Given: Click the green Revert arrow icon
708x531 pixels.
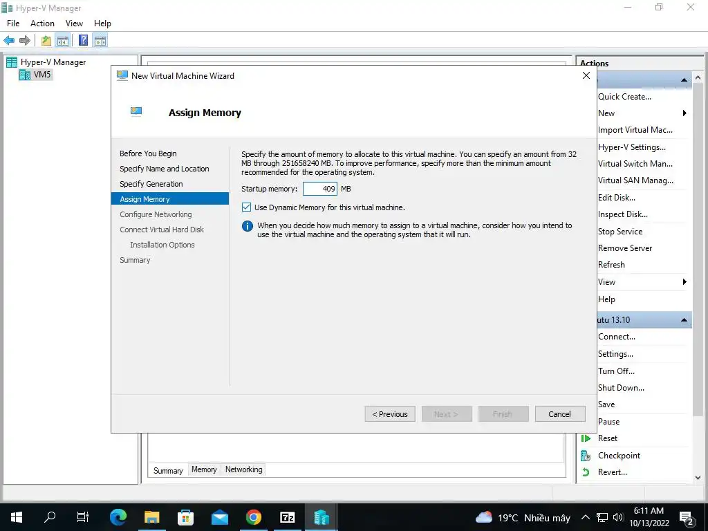Looking at the screenshot, I should [x=586, y=472].
